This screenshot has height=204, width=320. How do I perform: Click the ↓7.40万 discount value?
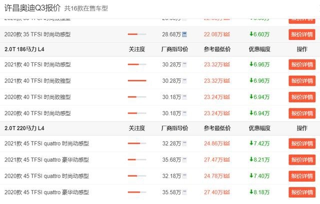click(259, 176)
